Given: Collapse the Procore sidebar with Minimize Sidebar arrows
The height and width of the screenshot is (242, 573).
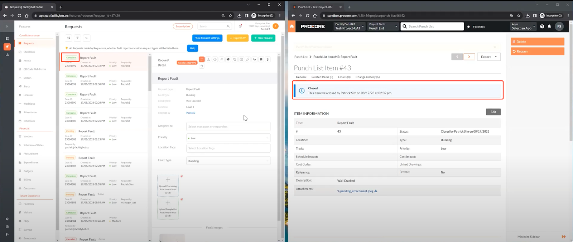Looking at the screenshot, I should pos(564,237).
